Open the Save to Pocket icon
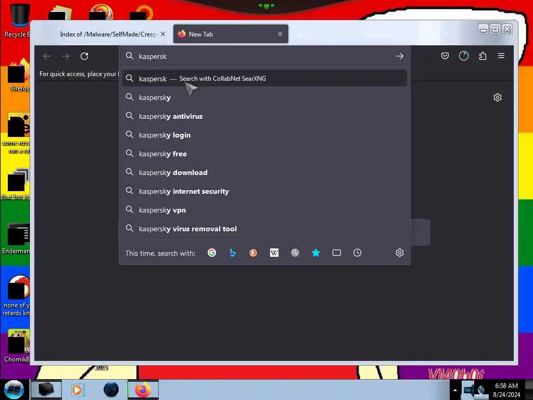This screenshot has height=400, width=533. point(445,56)
